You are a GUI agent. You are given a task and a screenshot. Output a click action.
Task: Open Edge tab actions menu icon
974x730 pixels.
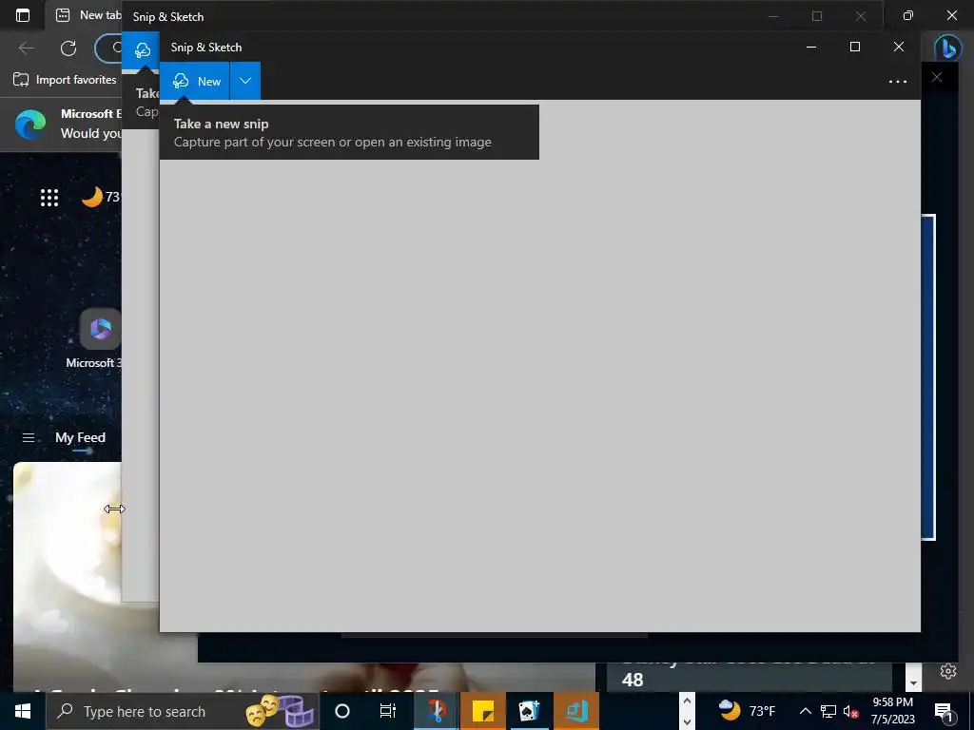coord(23,15)
